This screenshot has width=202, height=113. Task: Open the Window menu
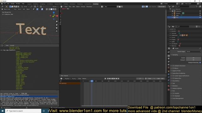click(x=18, y=4)
